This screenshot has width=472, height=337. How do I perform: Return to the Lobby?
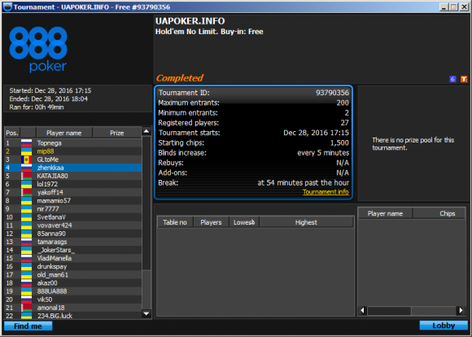click(x=444, y=326)
